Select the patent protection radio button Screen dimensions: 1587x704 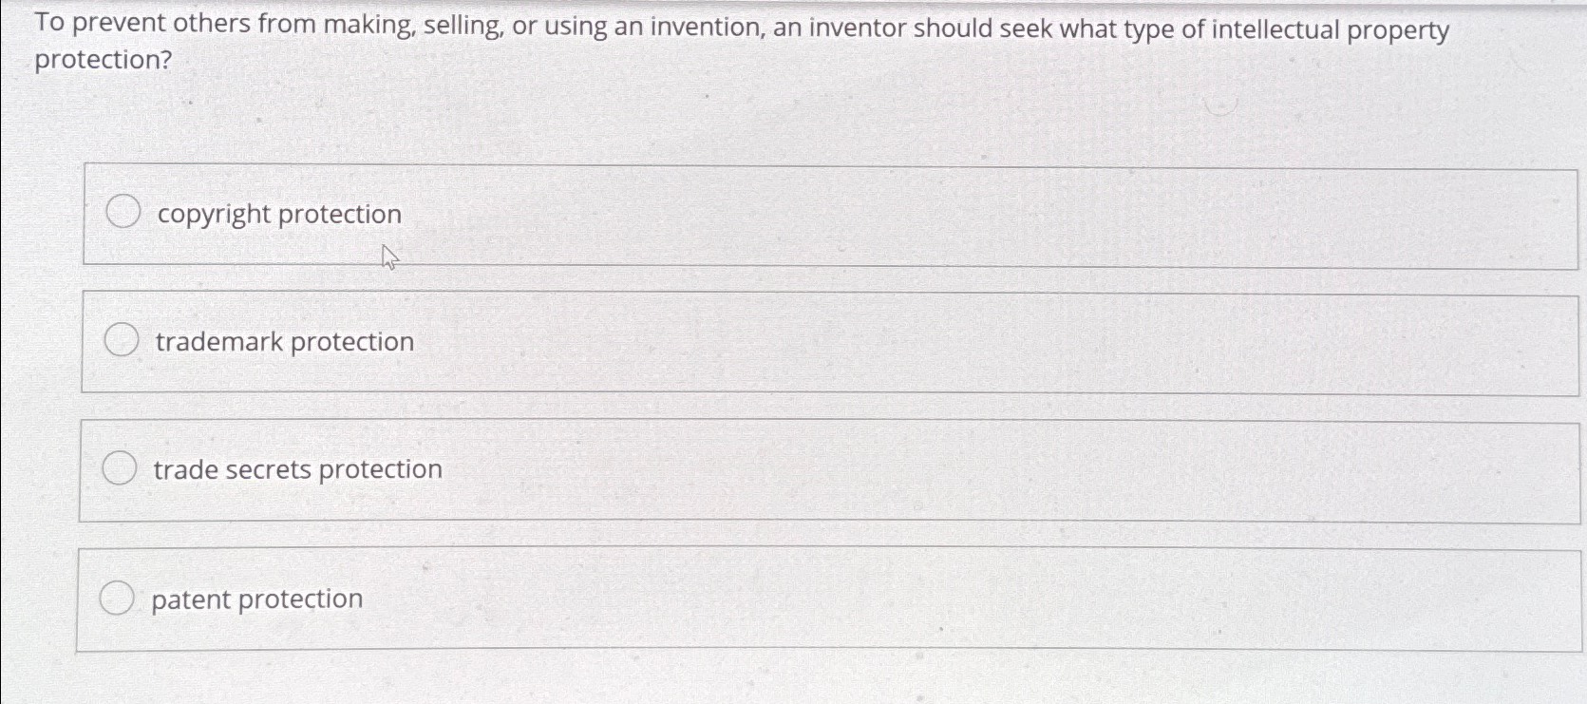[x=118, y=597]
